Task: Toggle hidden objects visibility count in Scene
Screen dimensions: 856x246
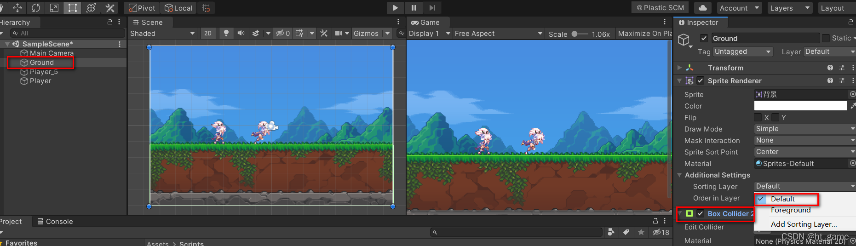Action: 283,33
